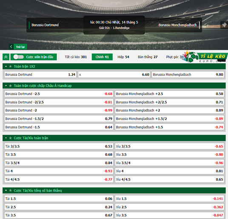Screen dimensions: 228x219
Task: Collapse the Toàn trận 1X2 section
Action: tap(6, 66)
